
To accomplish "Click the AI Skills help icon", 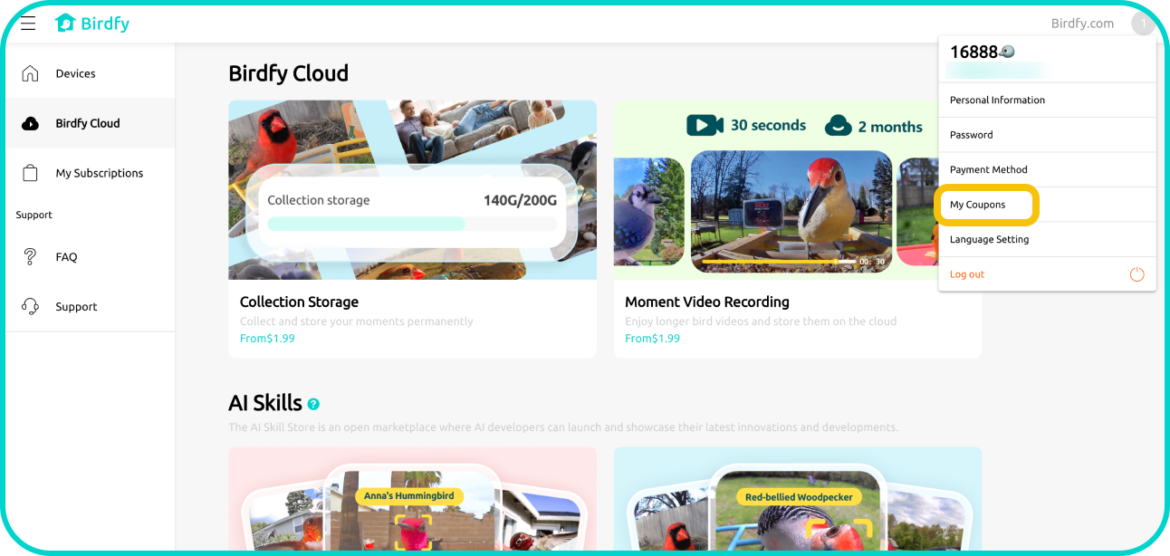I will click(x=313, y=404).
